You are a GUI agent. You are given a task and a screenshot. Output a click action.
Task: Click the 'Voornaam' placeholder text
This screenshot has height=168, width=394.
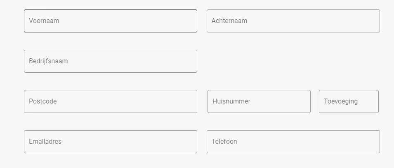click(x=44, y=21)
